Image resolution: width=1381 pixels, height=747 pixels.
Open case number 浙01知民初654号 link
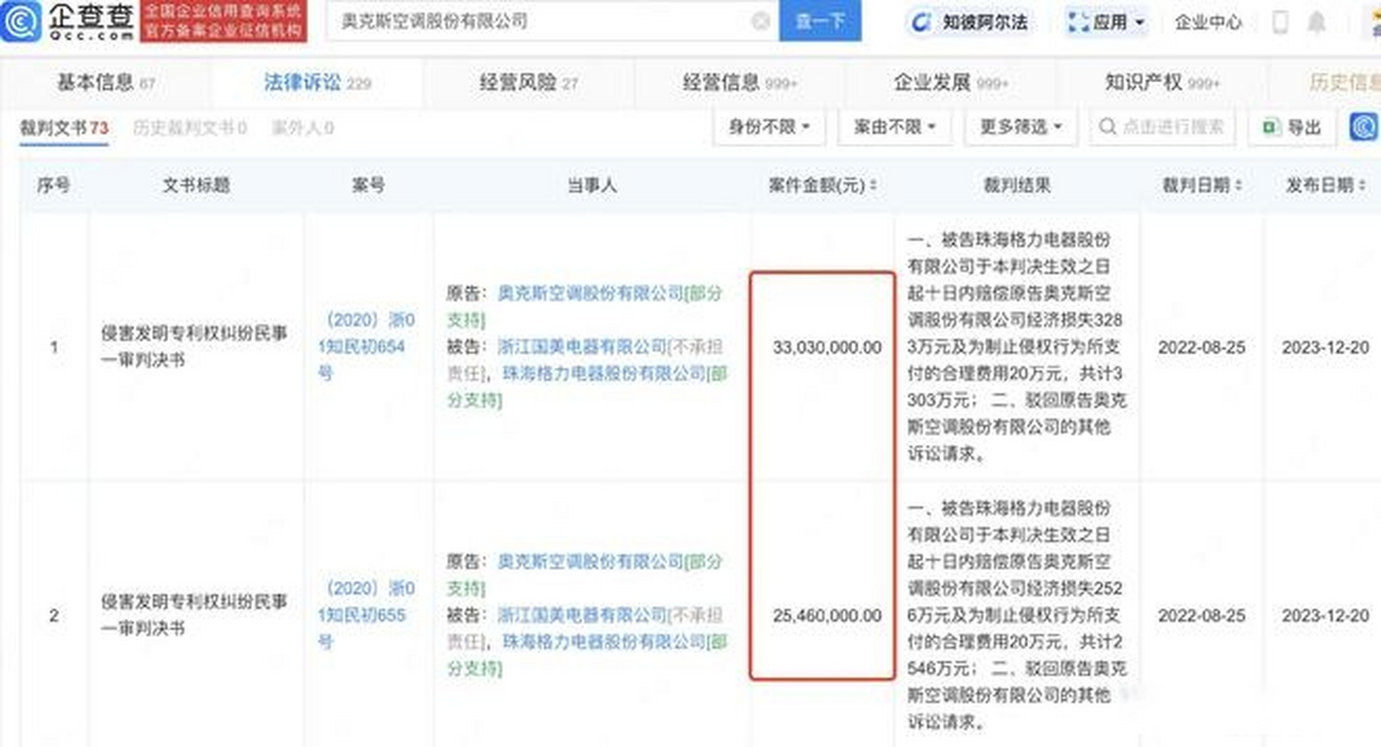point(367,347)
